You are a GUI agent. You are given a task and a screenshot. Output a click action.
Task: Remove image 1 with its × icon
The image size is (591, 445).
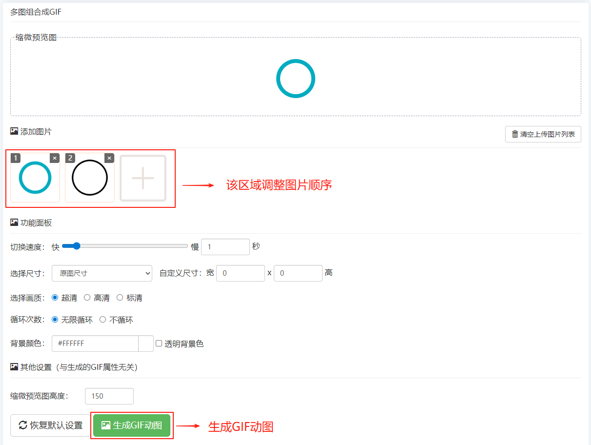pyautogui.click(x=55, y=158)
